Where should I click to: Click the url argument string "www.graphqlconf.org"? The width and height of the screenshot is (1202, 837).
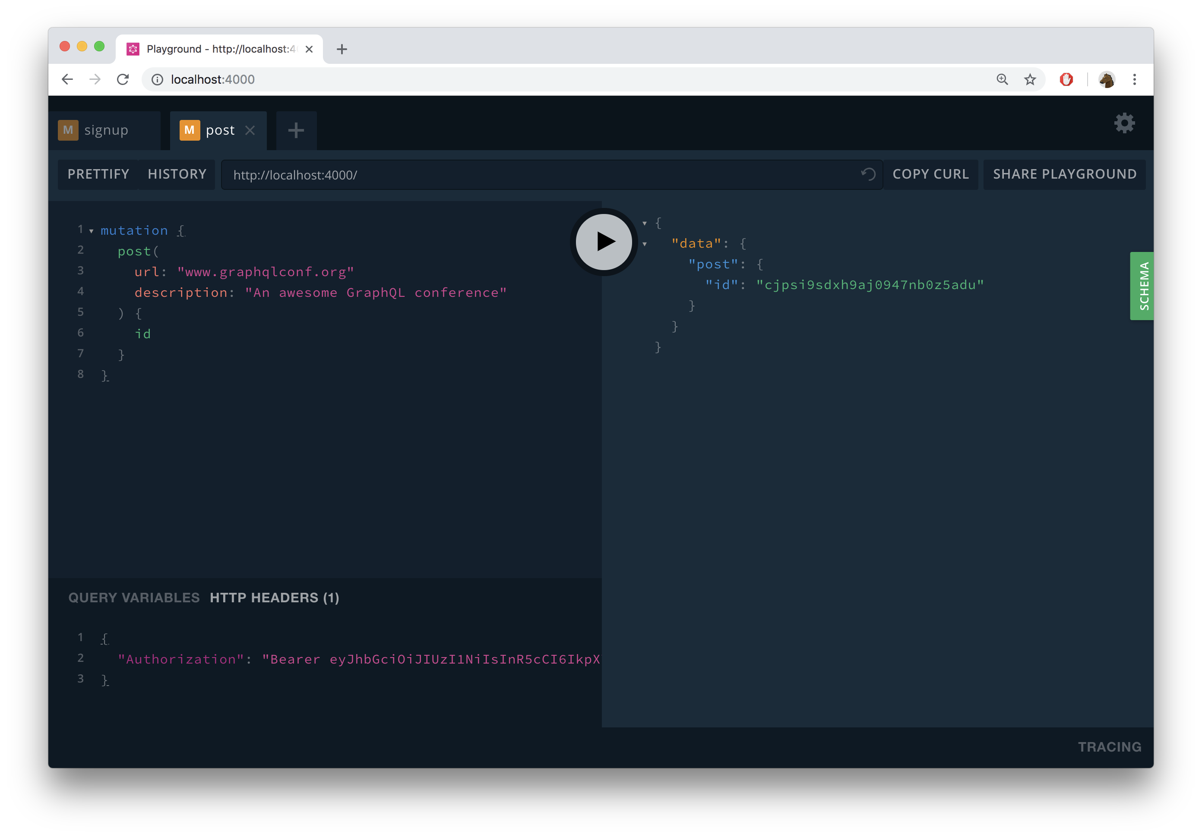click(266, 272)
